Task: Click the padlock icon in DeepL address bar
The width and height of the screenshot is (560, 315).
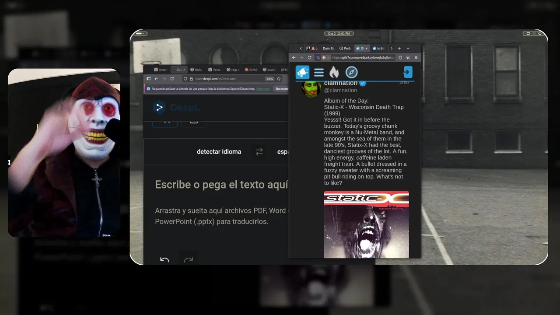Action: (191, 79)
